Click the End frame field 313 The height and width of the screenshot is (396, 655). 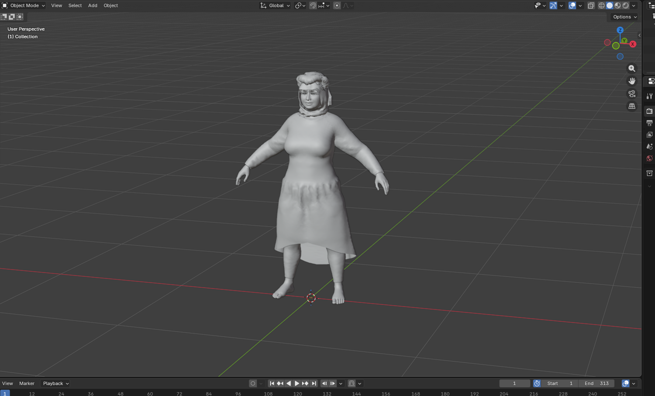(596, 383)
